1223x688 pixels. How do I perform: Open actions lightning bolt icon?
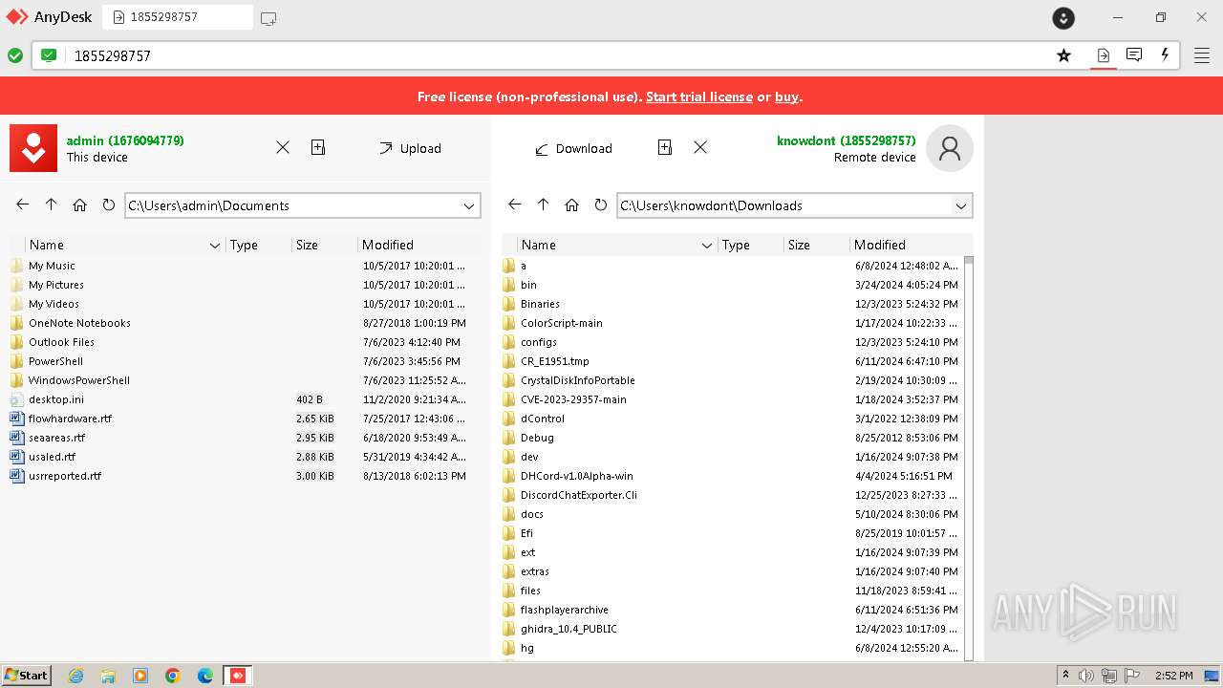click(x=1165, y=55)
